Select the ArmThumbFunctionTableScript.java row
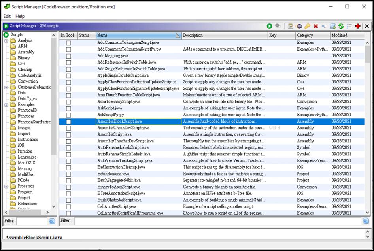The height and width of the screenshot is (251, 374). click(x=212, y=95)
